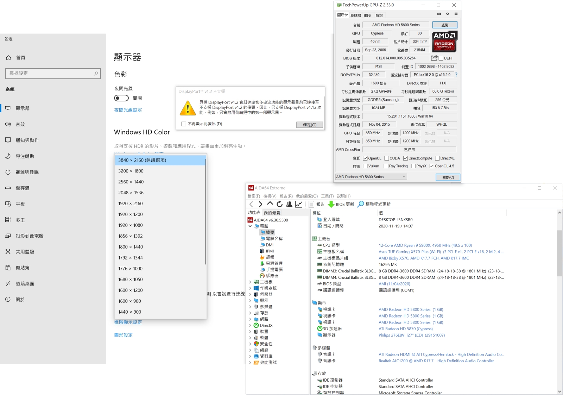Go back in AIDA64 toolbar
Viewport: 563px width, 395px height.
tap(251, 204)
